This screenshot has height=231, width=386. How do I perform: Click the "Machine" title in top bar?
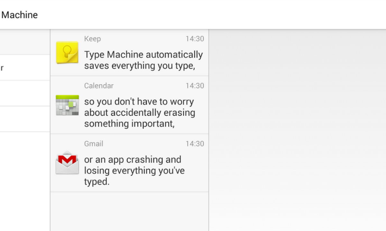[x=20, y=15]
